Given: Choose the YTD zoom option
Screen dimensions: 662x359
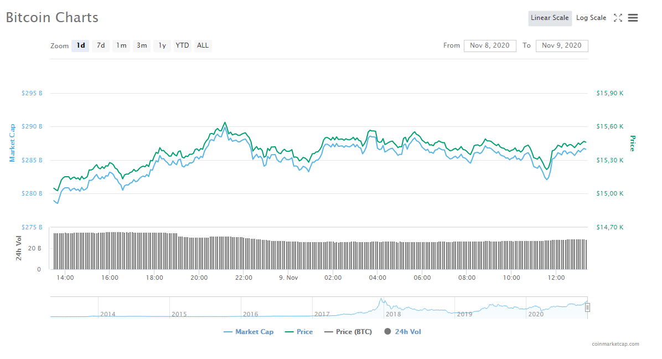Looking at the screenshot, I should (182, 45).
